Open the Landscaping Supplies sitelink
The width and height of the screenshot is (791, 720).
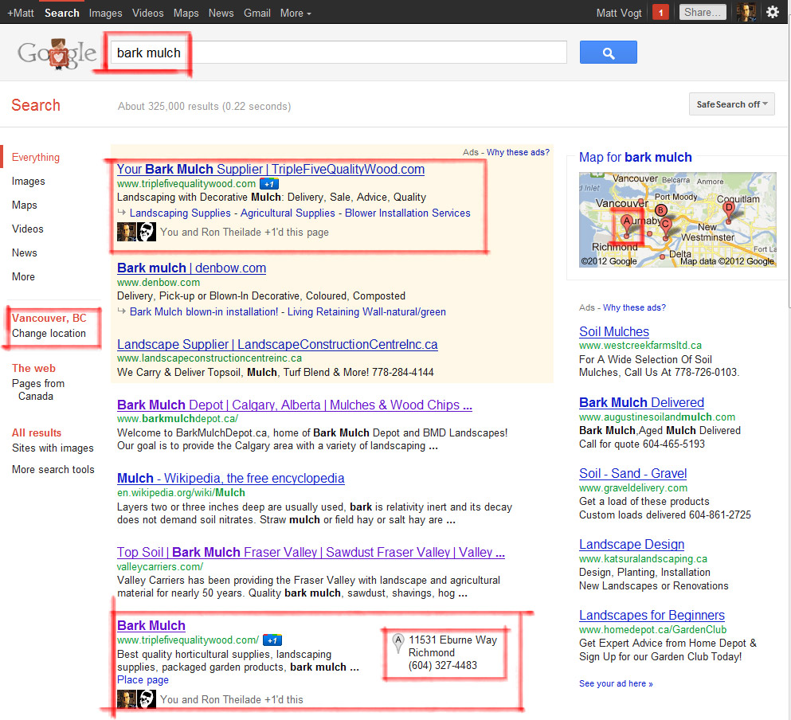click(180, 213)
